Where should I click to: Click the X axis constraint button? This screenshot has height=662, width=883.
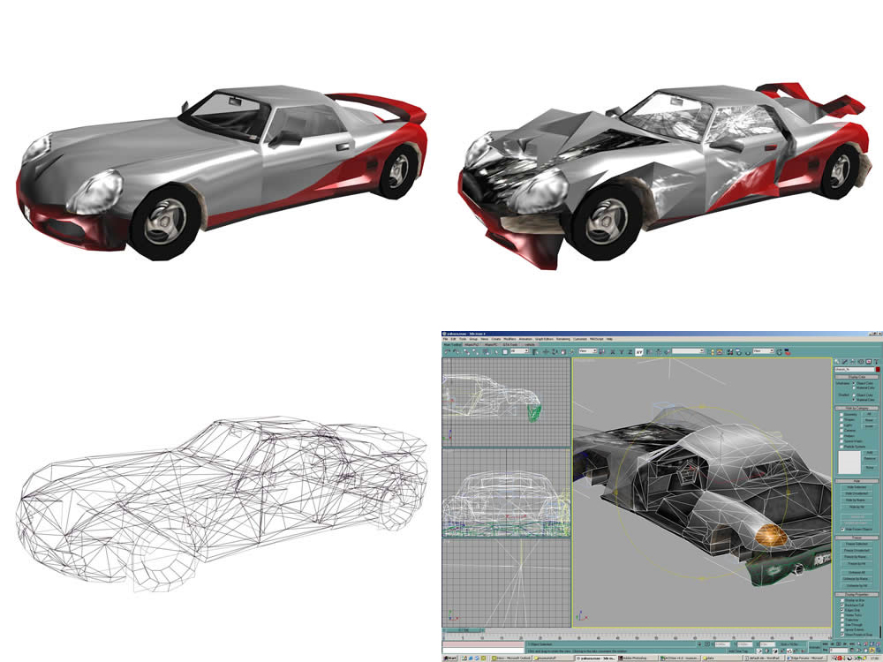[613, 352]
